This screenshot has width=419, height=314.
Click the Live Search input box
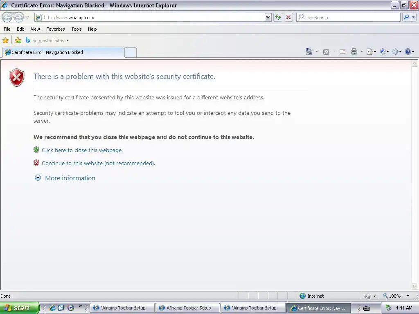(x=348, y=17)
